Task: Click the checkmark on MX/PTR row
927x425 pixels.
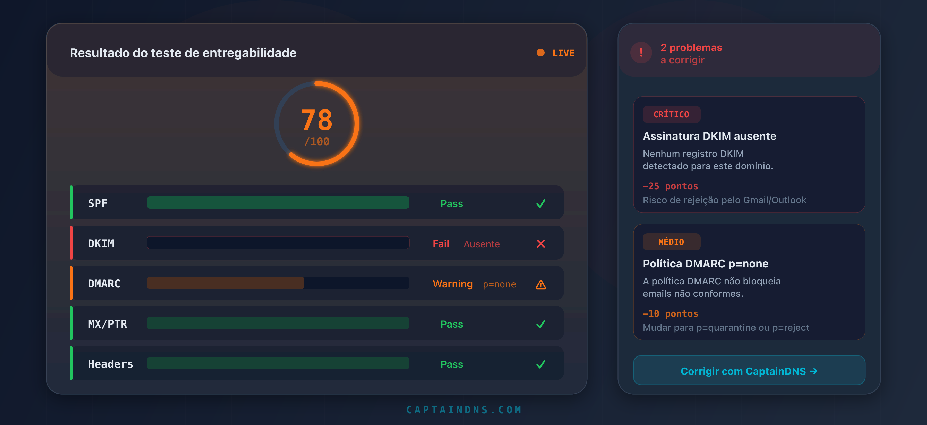Action: coord(541,324)
